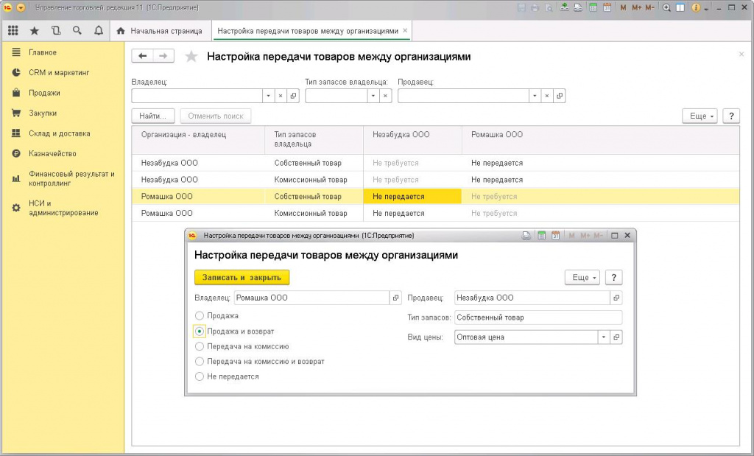Open Ромашка ООО owner in dialog

pyautogui.click(x=395, y=298)
